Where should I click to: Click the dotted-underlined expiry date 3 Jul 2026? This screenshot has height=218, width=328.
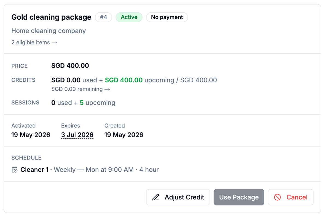coord(77,135)
